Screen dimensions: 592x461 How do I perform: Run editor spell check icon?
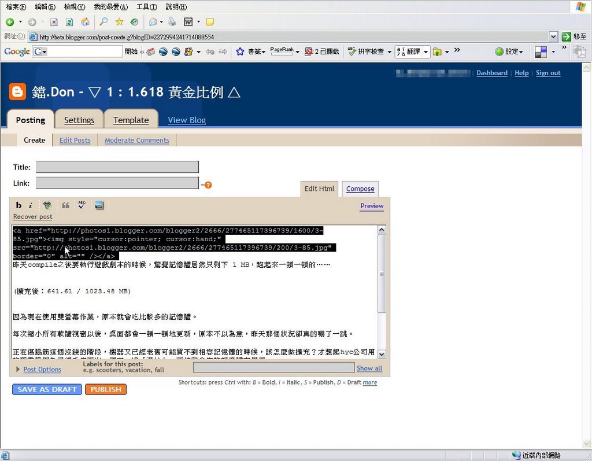click(x=82, y=205)
